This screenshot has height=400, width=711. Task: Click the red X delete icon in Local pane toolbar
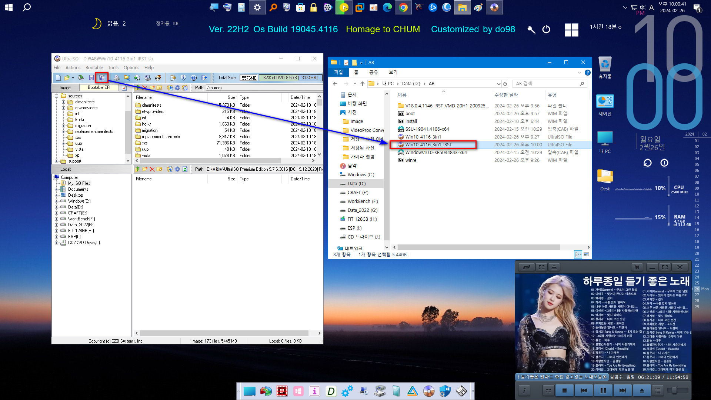pyautogui.click(x=152, y=169)
